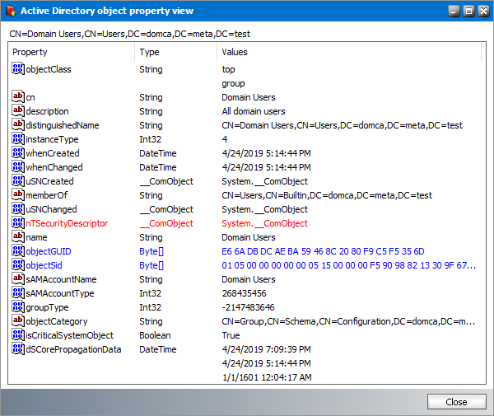This screenshot has height=416, width=494.
Task: Select dSCorePropagationData value 4/24/2019 7:09:39 PM
Action: [266, 349]
